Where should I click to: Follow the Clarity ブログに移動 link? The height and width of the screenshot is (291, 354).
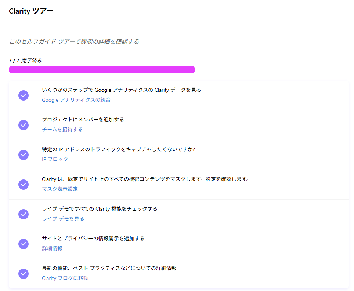tap(65, 278)
